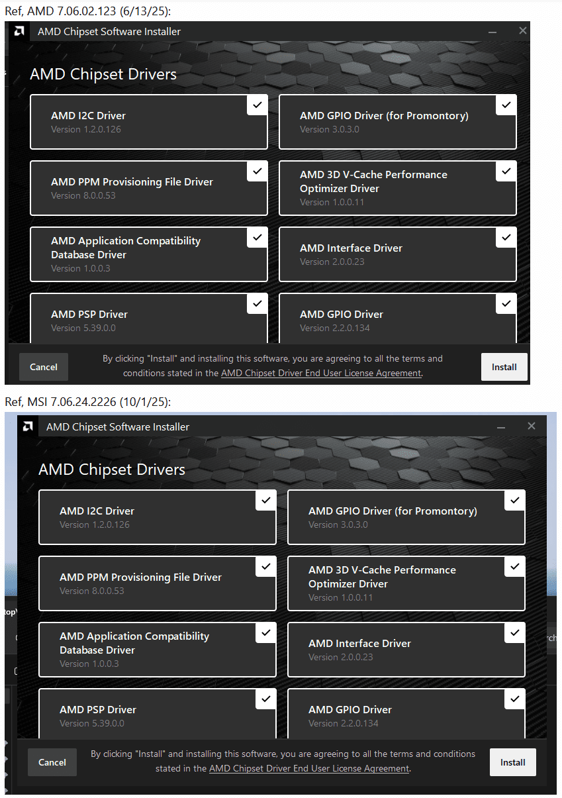Minimize the AMD 7.06.02.123 installer window

tap(492, 31)
